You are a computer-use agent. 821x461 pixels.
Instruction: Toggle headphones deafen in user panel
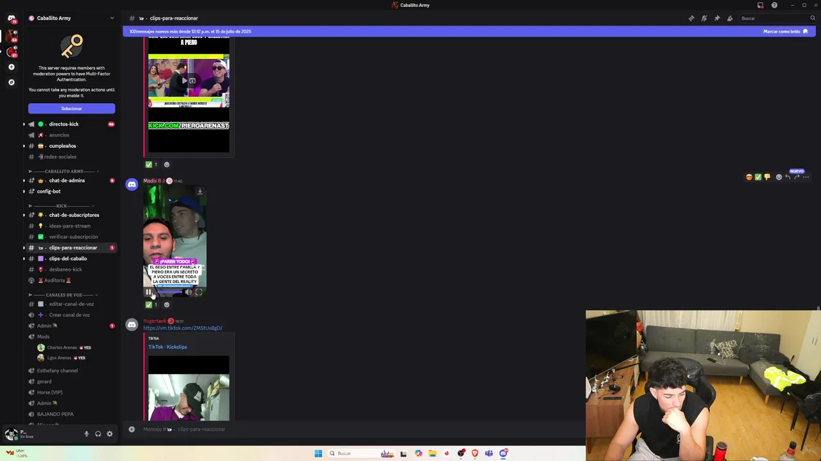click(x=98, y=434)
